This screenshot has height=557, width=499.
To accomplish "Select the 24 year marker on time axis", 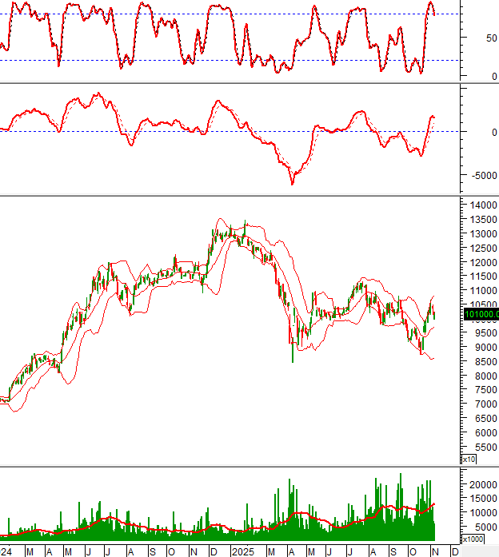I will pos(6,551).
